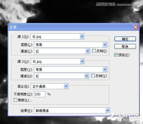Close the 计算 dialog with X
The width and height of the screenshot is (143, 124).
click(x=135, y=27)
